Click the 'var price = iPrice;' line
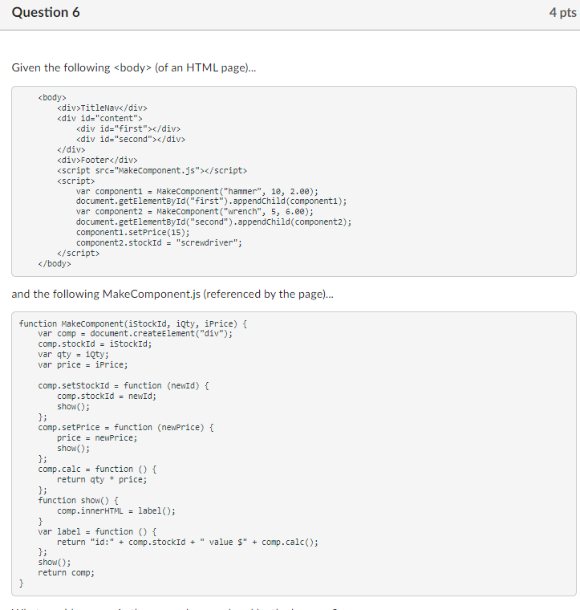Image resolution: width=580 pixels, height=610 pixels. click(83, 365)
